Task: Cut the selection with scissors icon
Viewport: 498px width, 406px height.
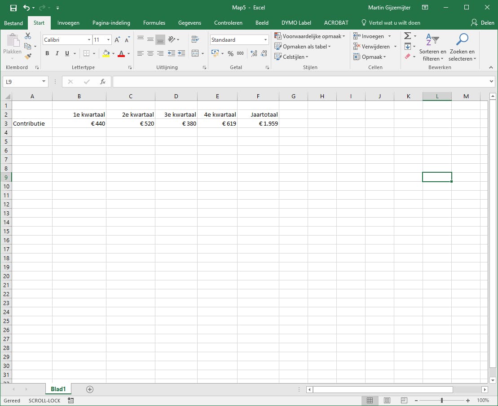Action: (x=28, y=36)
